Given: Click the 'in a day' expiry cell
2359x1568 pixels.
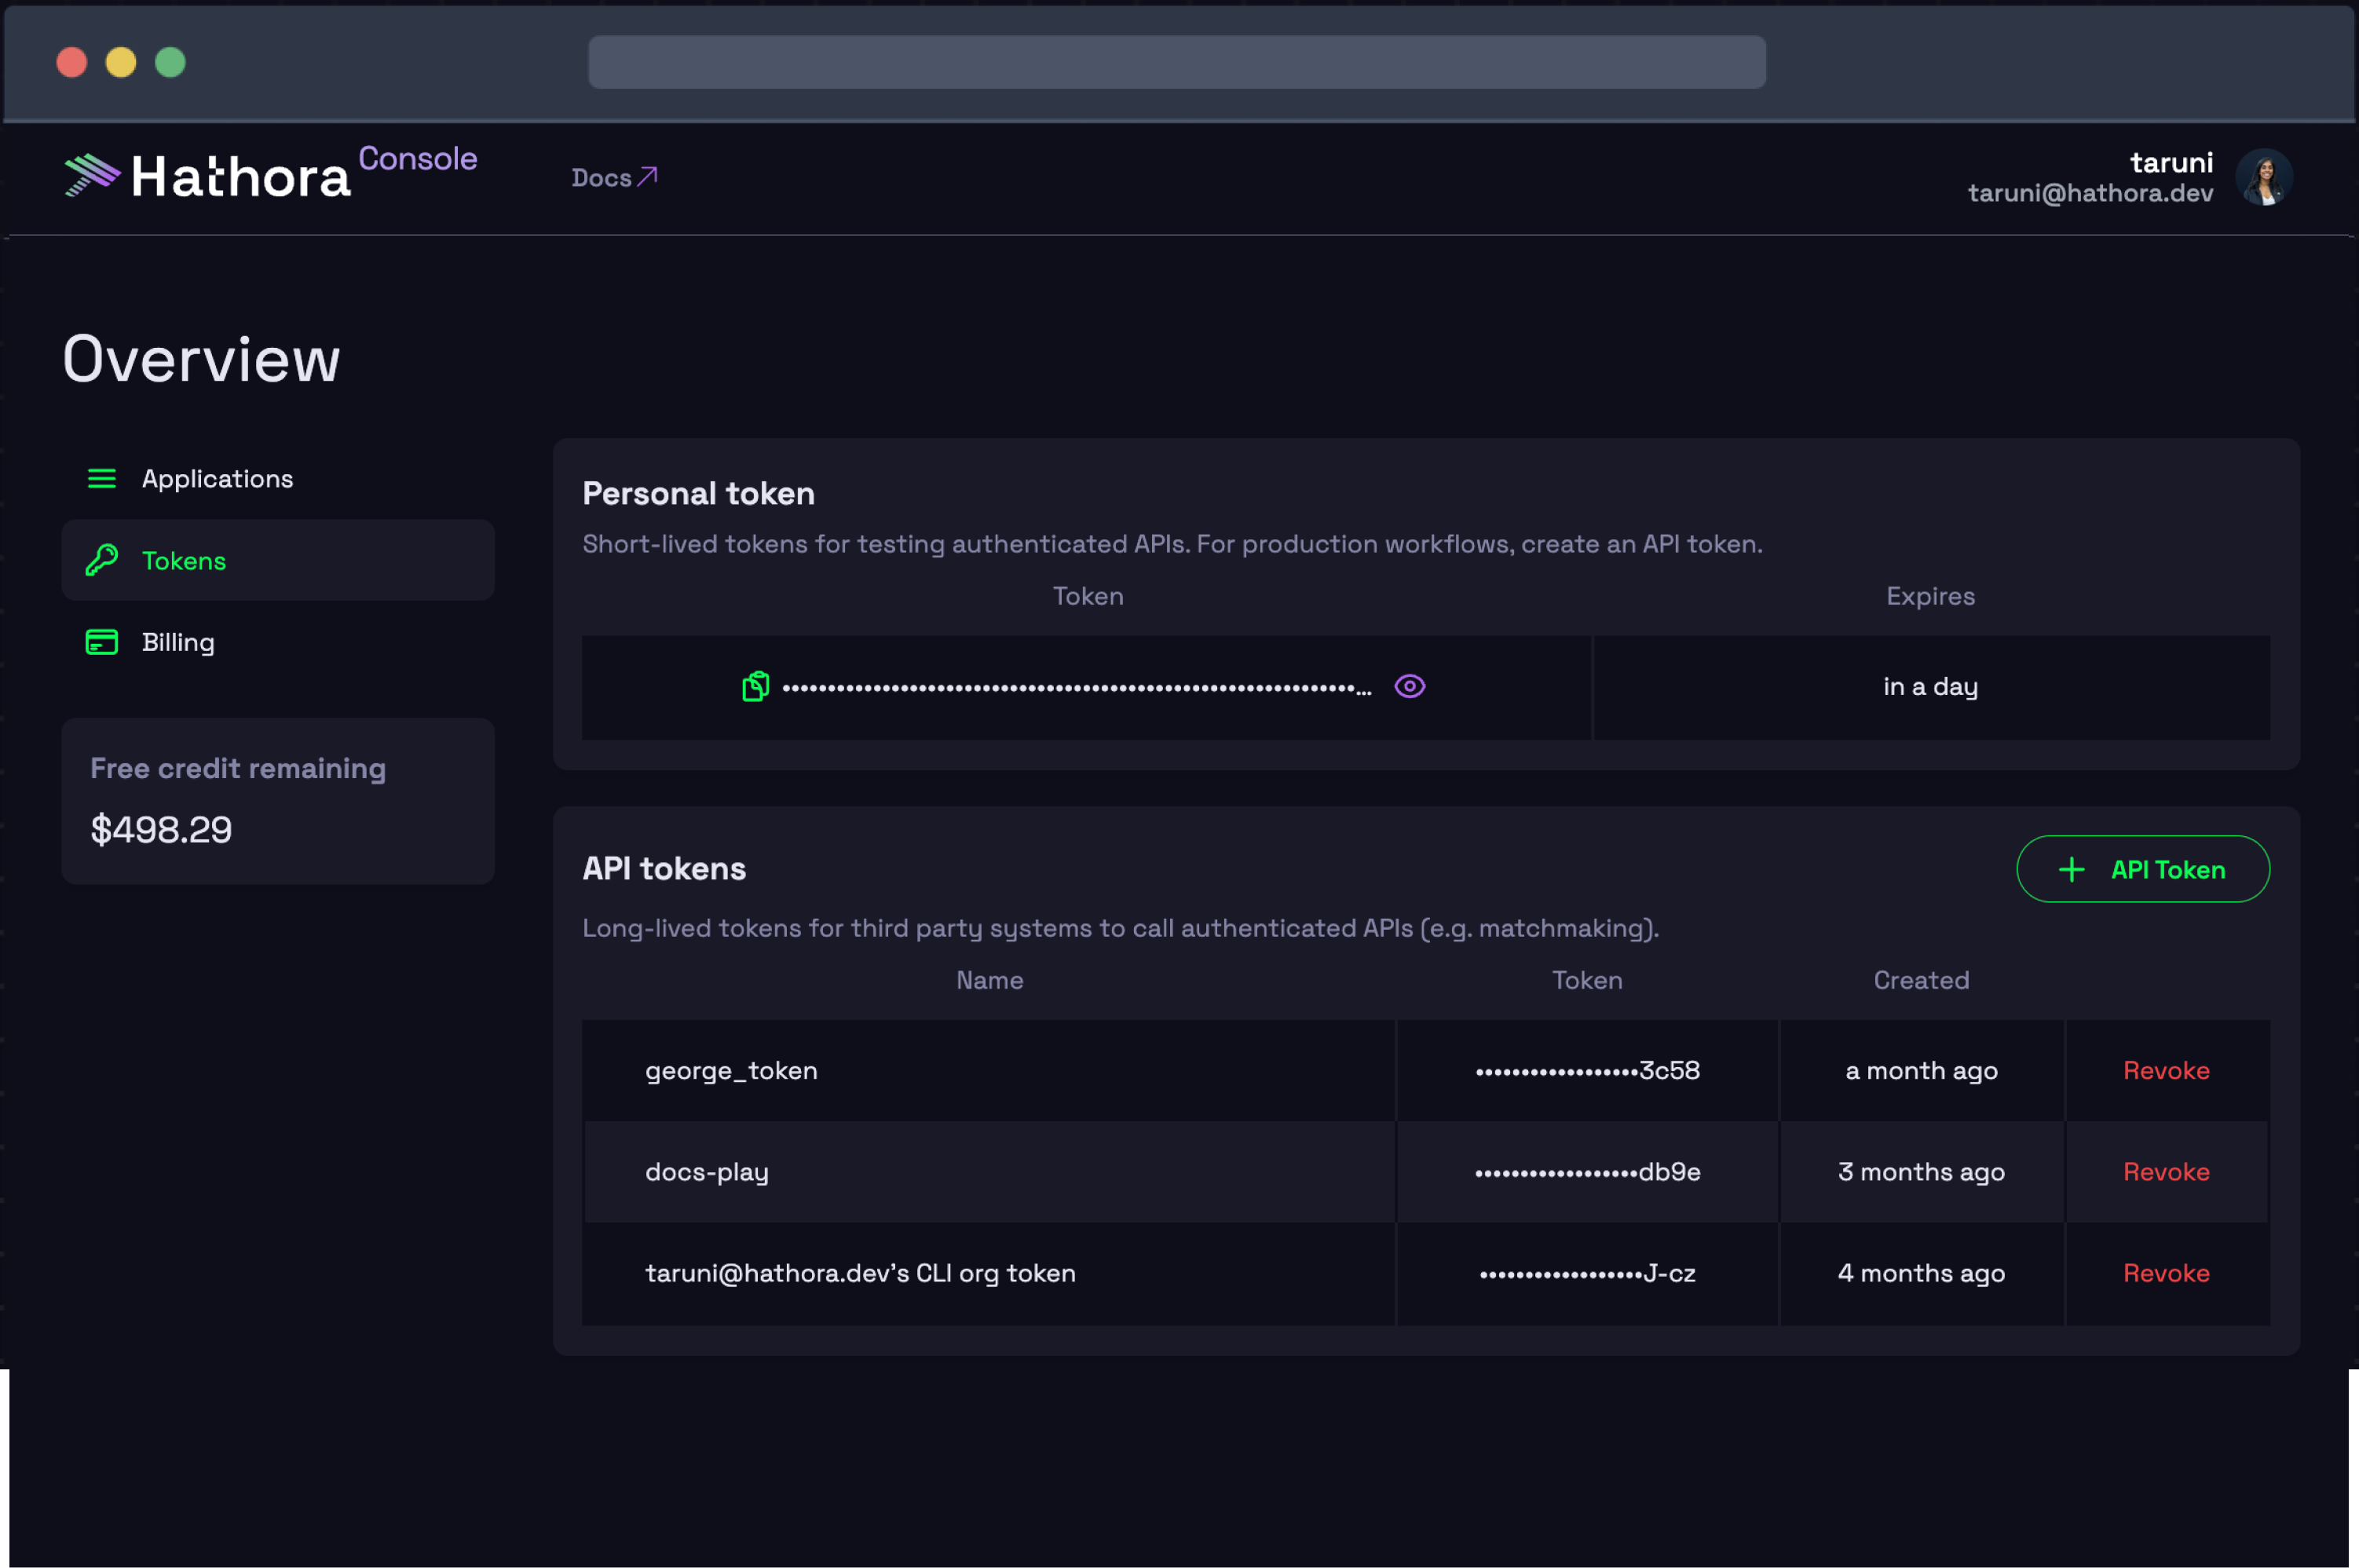Looking at the screenshot, I should tap(1930, 687).
